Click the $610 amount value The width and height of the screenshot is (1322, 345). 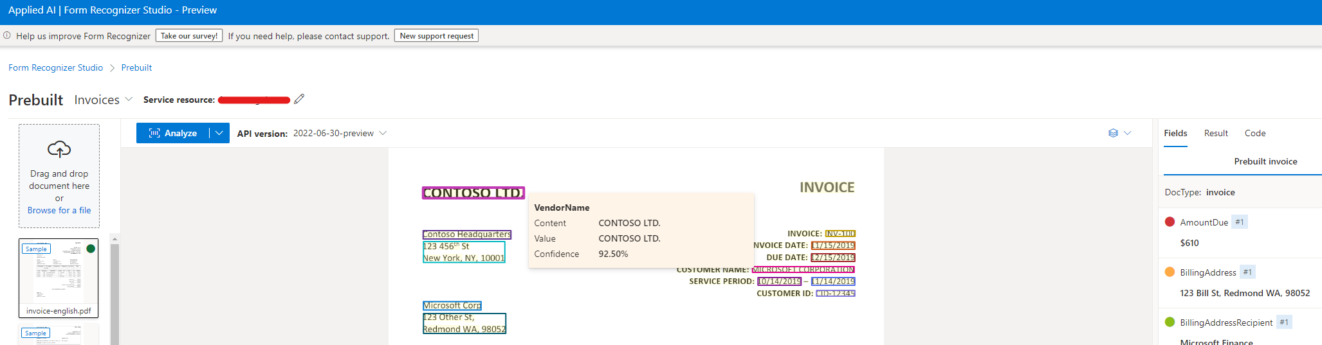pos(1189,243)
